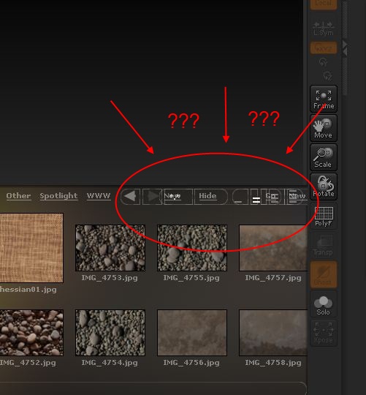Toggle L.Sym local symmetry

pyautogui.click(x=324, y=29)
